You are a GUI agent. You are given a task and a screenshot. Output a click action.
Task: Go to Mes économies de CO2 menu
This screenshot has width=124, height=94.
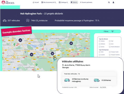click(49, 2)
